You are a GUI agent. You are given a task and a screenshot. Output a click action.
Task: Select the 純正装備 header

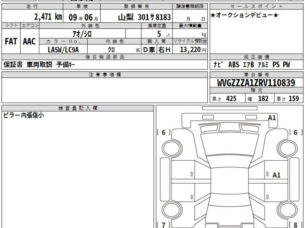click(x=256, y=57)
